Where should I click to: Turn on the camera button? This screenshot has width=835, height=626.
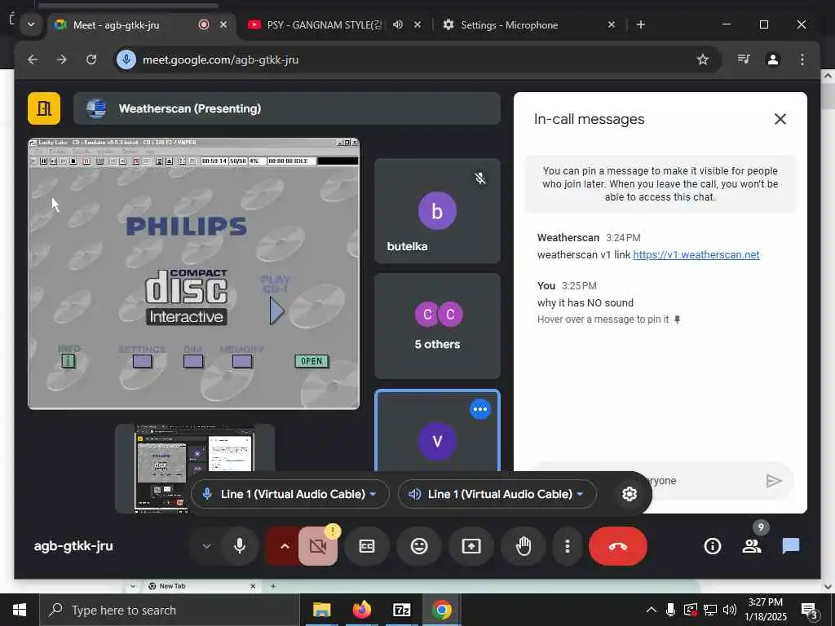pyautogui.click(x=318, y=545)
